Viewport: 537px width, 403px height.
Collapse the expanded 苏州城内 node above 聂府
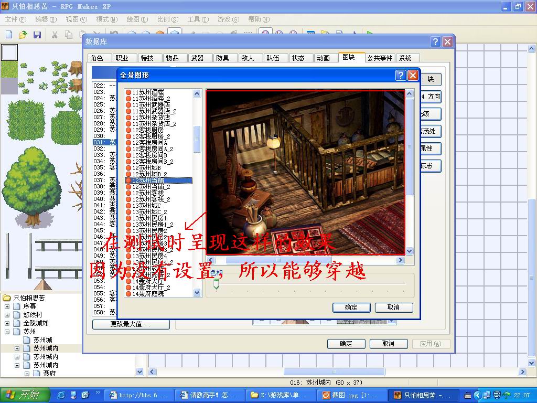17,365
